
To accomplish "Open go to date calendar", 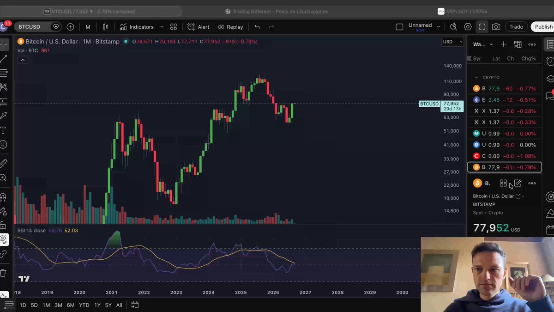I will pyautogui.click(x=135, y=305).
